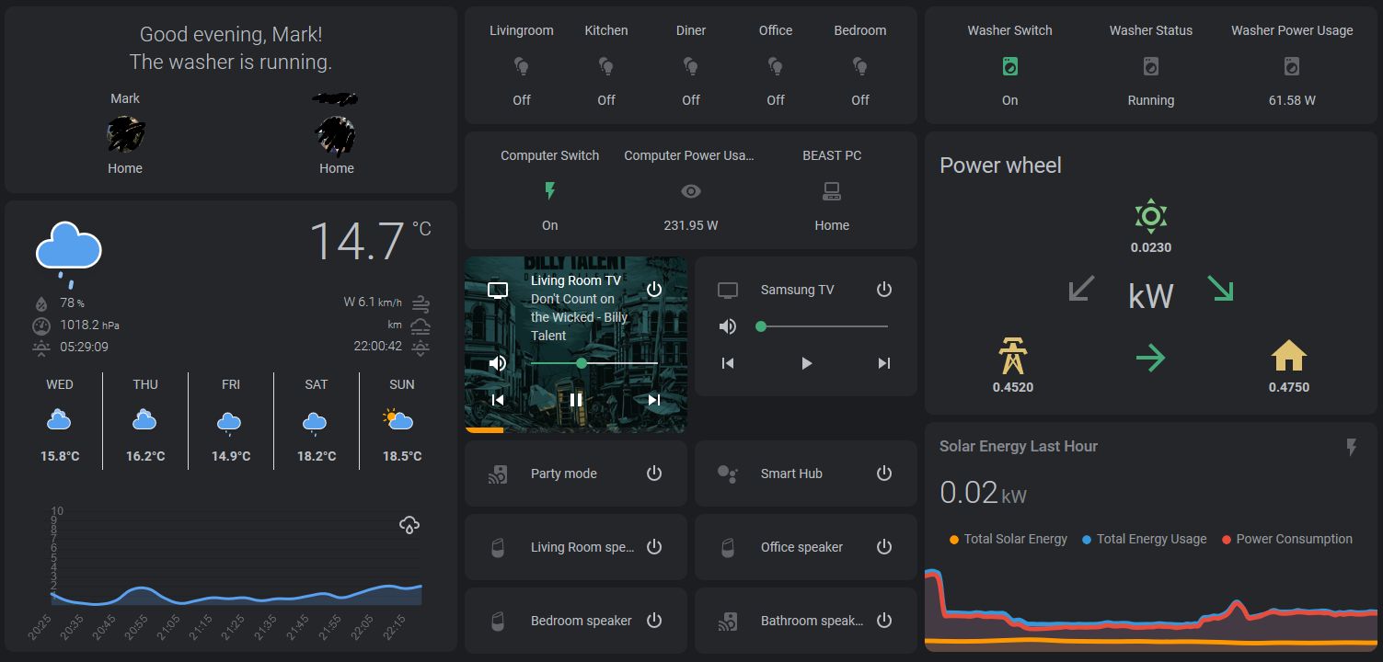Click the washer icon under Washer Status

pos(1150,65)
